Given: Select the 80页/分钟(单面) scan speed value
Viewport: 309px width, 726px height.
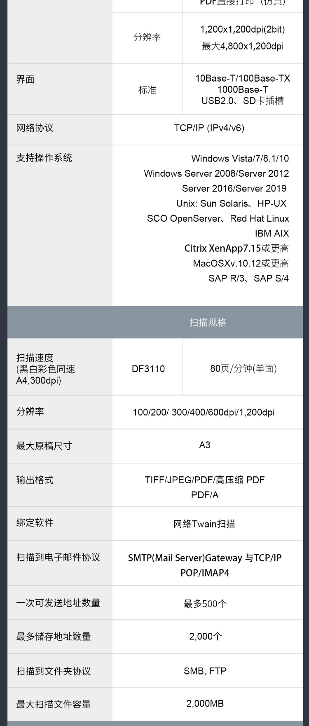Looking at the screenshot, I should click(x=243, y=368).
